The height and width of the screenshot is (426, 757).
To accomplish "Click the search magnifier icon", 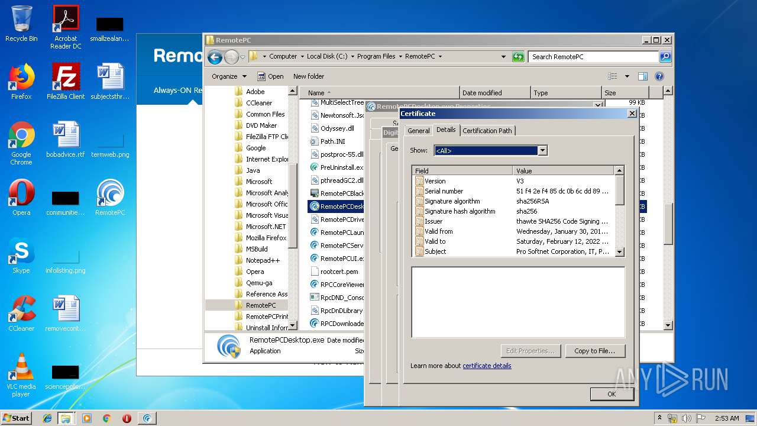I will (x=665, y=57).
